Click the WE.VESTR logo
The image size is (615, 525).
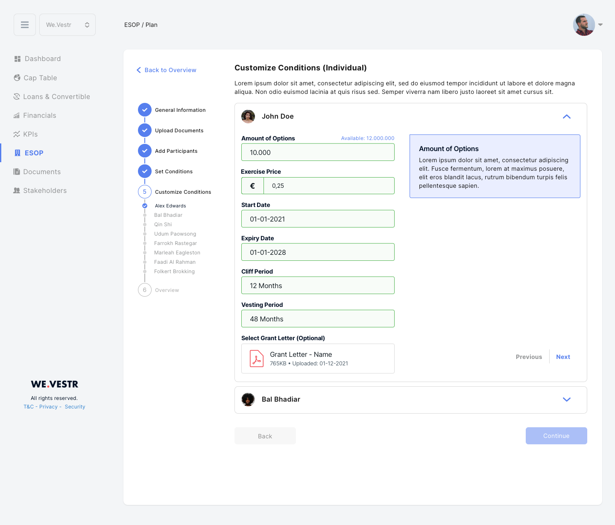55,384
